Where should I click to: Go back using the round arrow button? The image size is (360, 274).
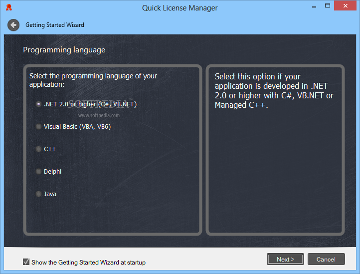point(13,25)
